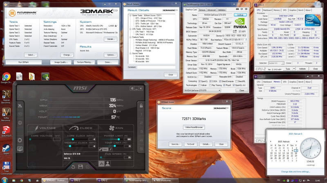Toggle the OpenGL 4.4 checkbox in GPU-Z
The width and height of the screenshot is (327, 183).
click(x=234, y=85)
